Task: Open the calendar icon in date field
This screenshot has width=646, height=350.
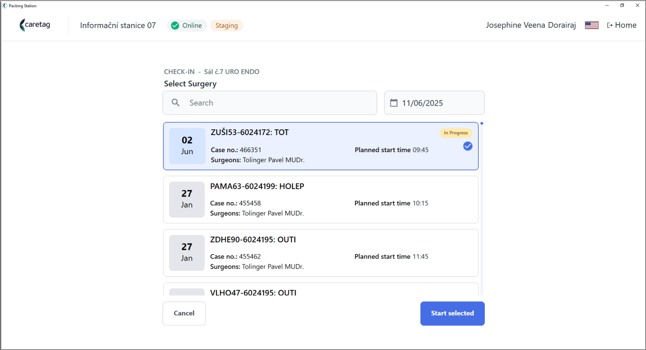Action: click(x=394, y=103)
